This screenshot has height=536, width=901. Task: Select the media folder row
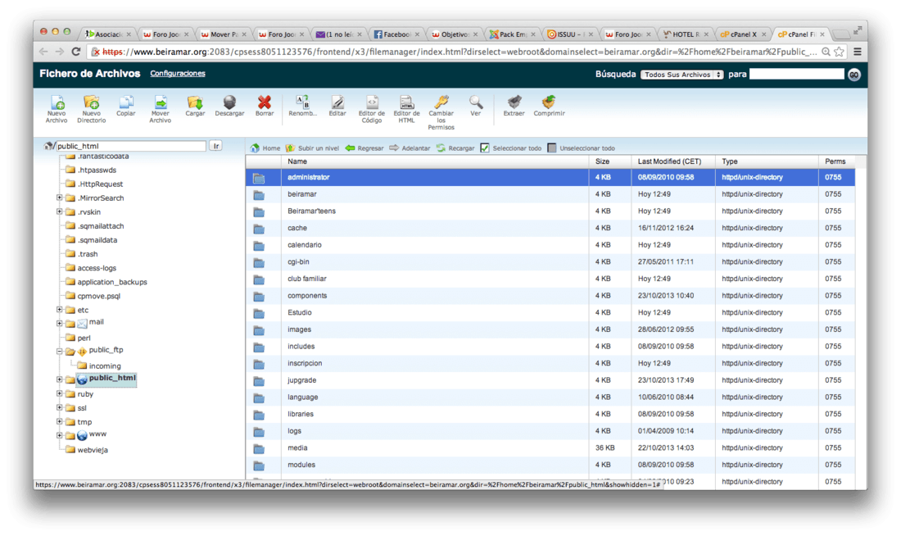550,448
